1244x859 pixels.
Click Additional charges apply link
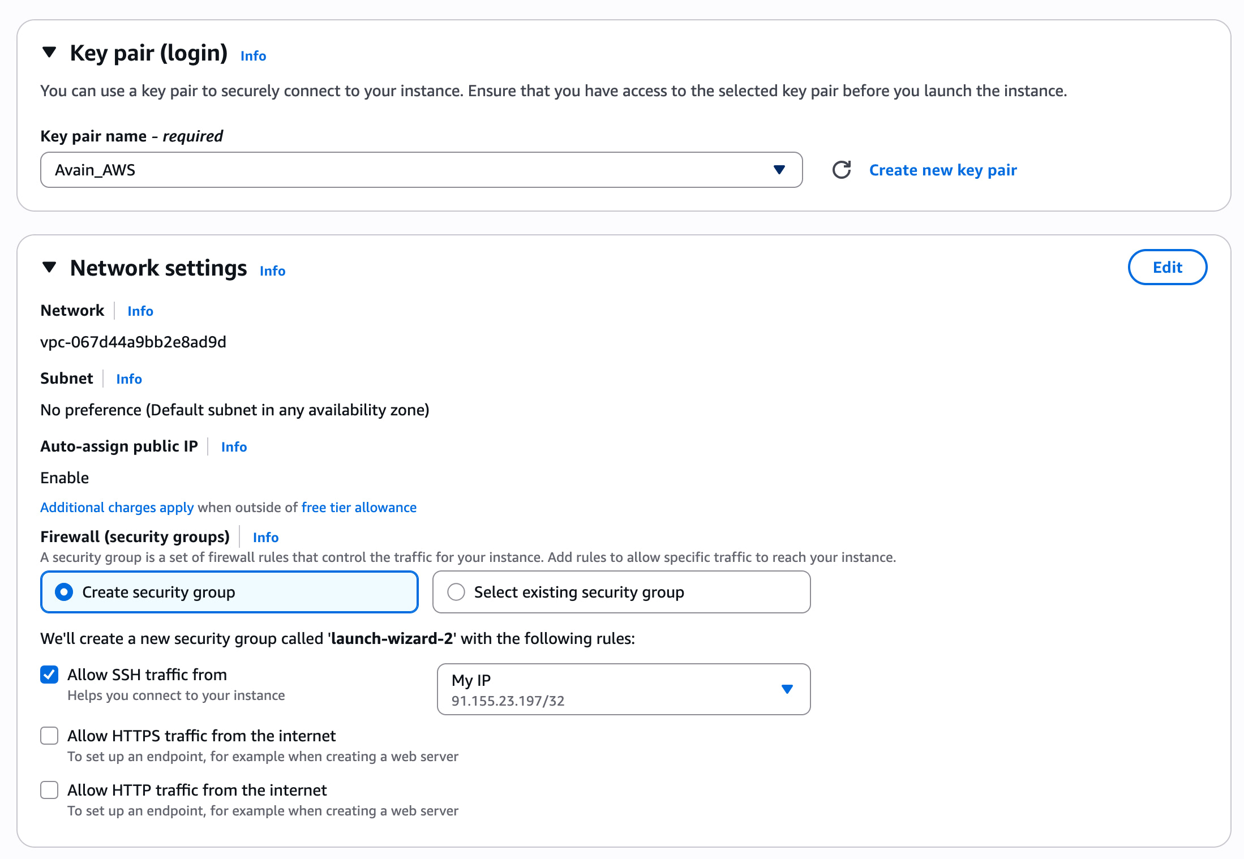(117, 508)
